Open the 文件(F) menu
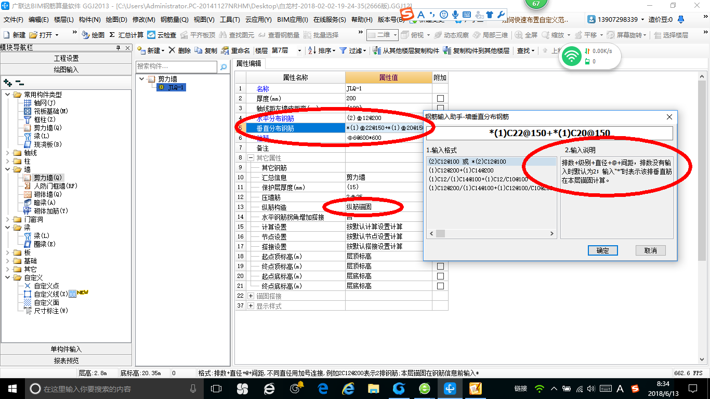Screen dimensions: 710x399 coord(14,20)
